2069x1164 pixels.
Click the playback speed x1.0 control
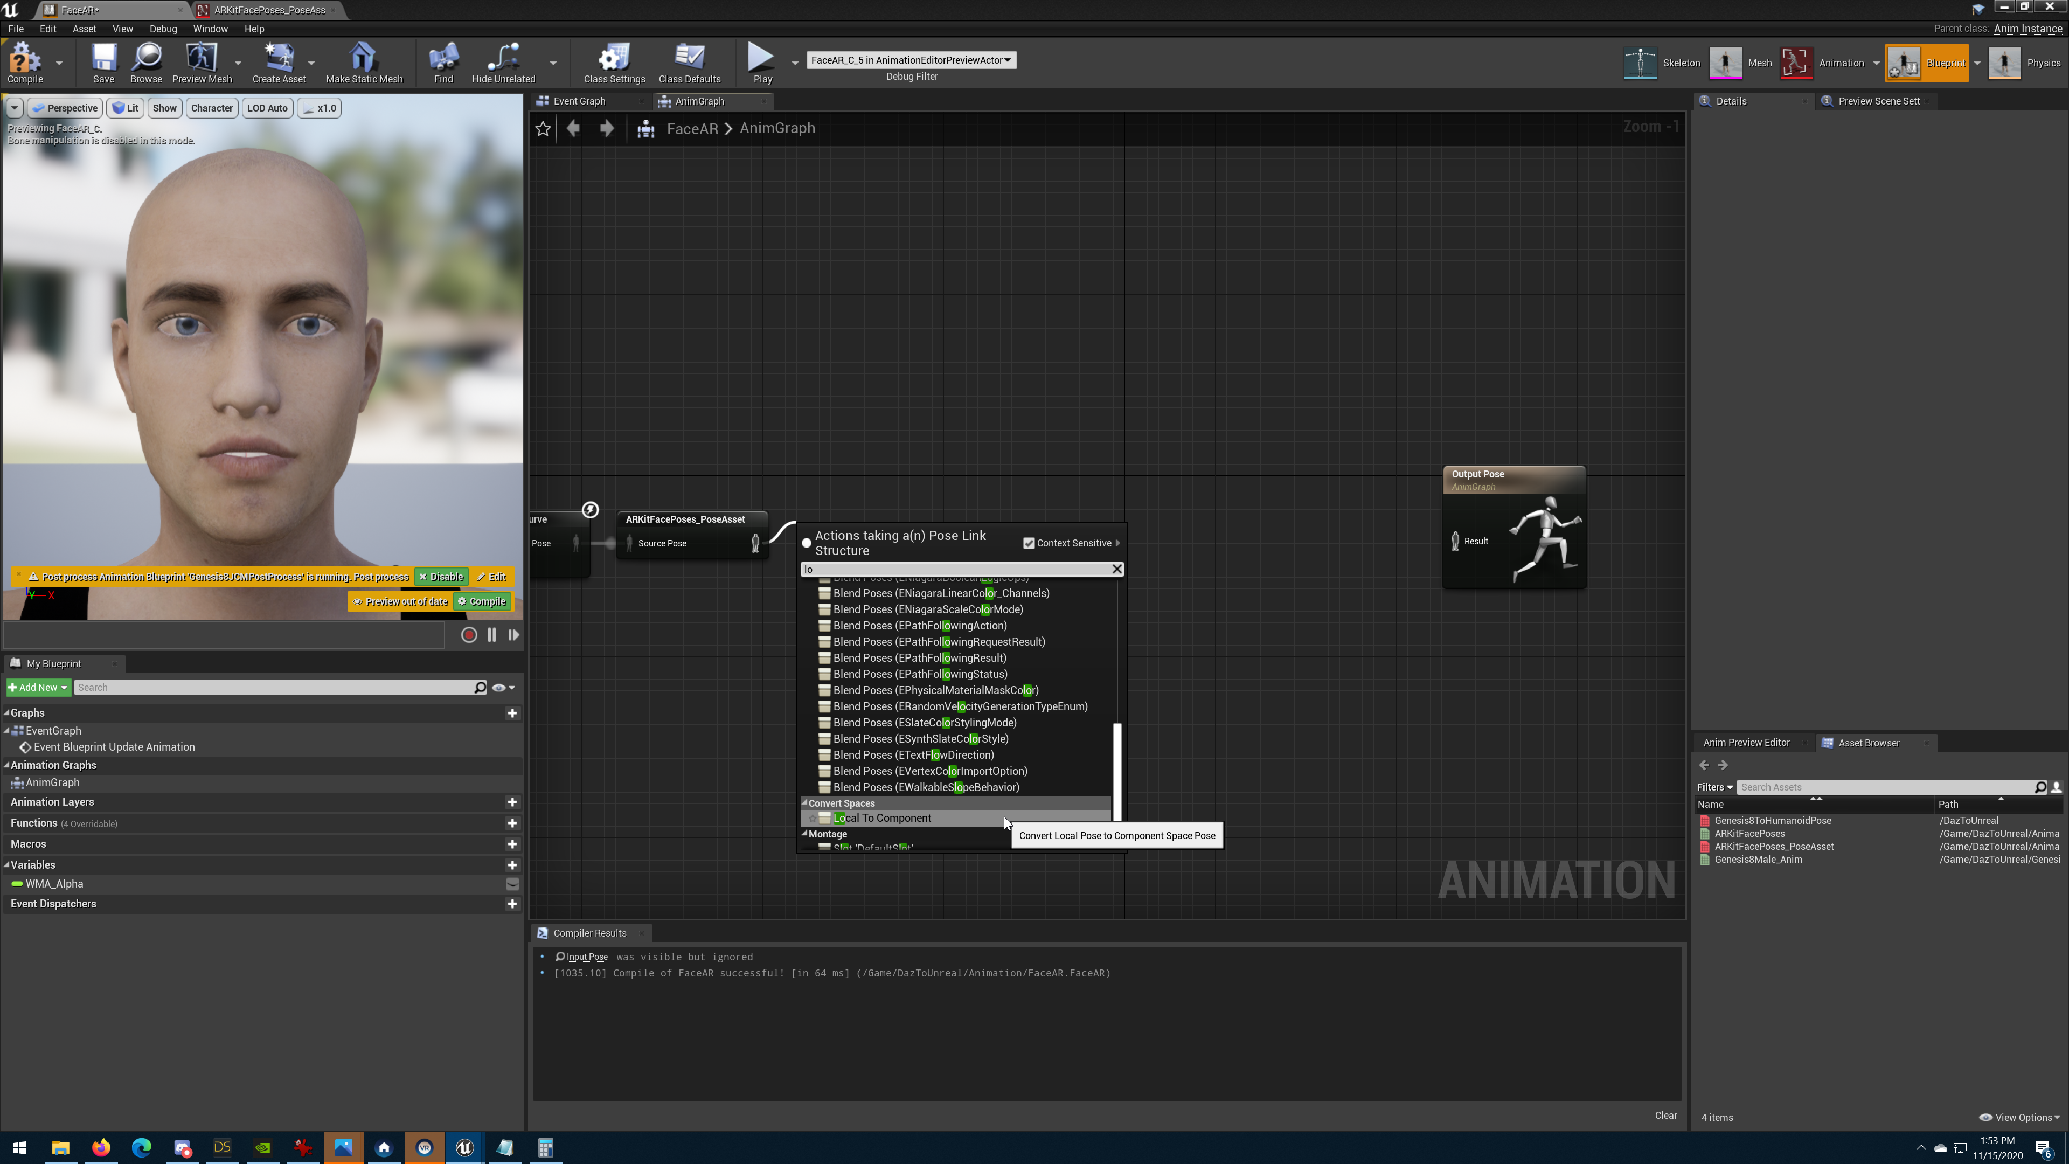[x=320, y=108]
